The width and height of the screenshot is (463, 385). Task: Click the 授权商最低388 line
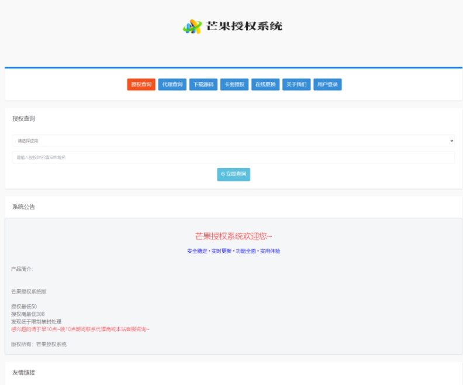tap(28, 314)
